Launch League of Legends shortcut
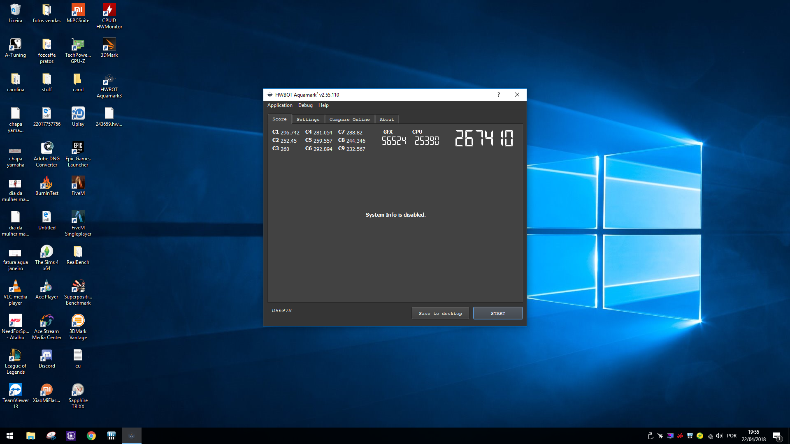790x444 pixels. pos(15,361)
